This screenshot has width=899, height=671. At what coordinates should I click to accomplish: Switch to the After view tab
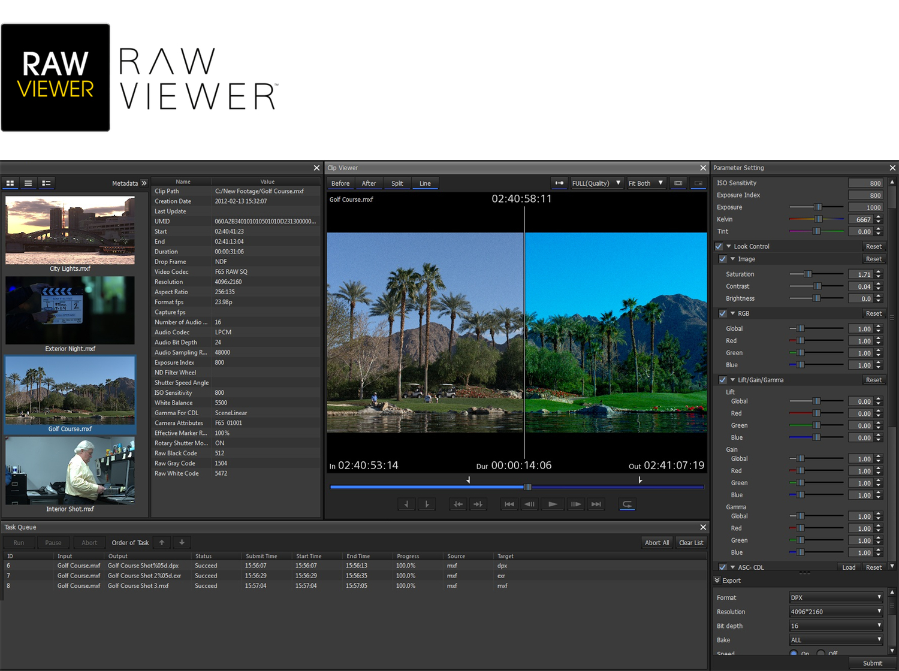point(369,183)
